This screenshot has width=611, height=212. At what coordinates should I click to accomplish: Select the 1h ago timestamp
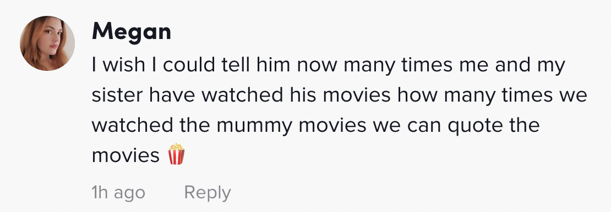point(118,193)
